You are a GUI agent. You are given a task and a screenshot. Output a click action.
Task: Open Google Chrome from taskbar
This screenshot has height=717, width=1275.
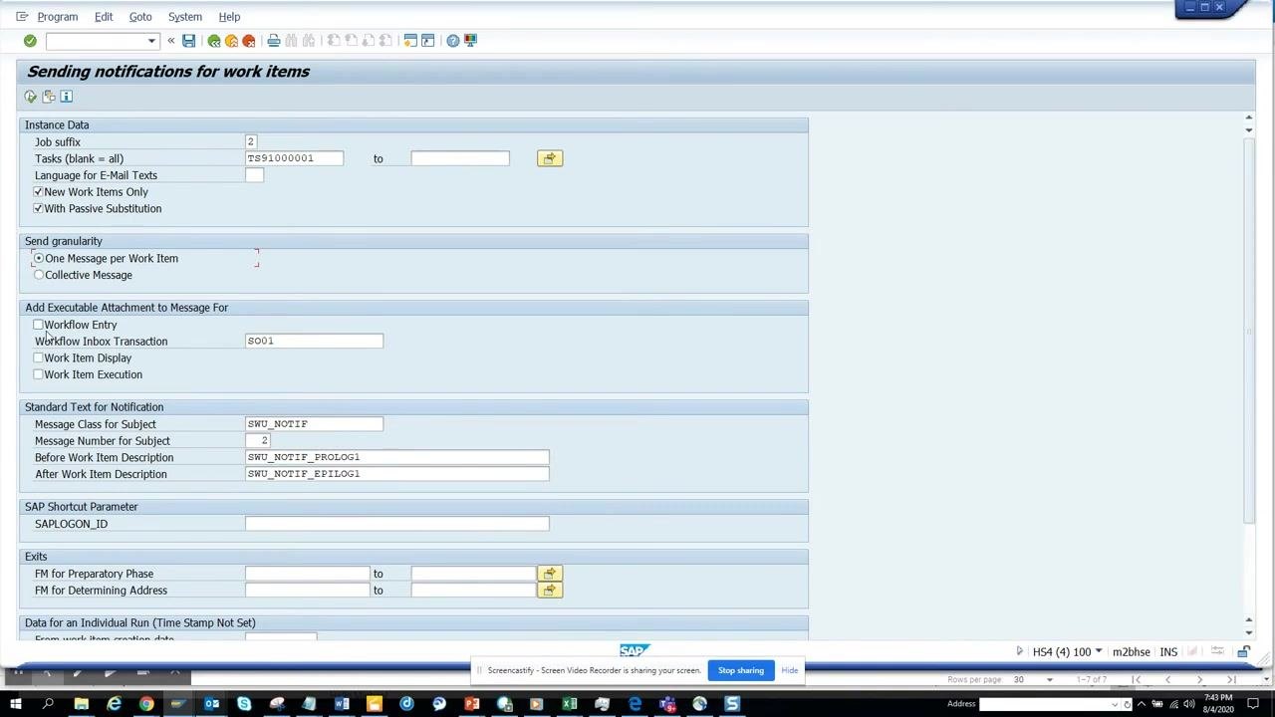click(x=146, y=704)
